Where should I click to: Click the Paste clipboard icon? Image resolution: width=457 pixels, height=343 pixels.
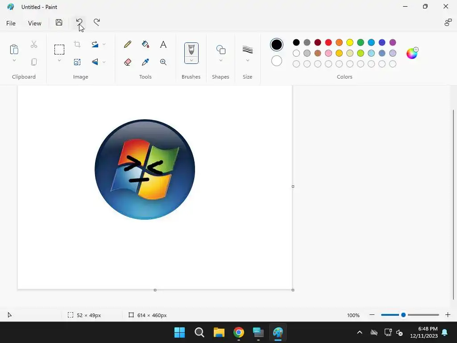pyautogui.click(x=14, y=49)
